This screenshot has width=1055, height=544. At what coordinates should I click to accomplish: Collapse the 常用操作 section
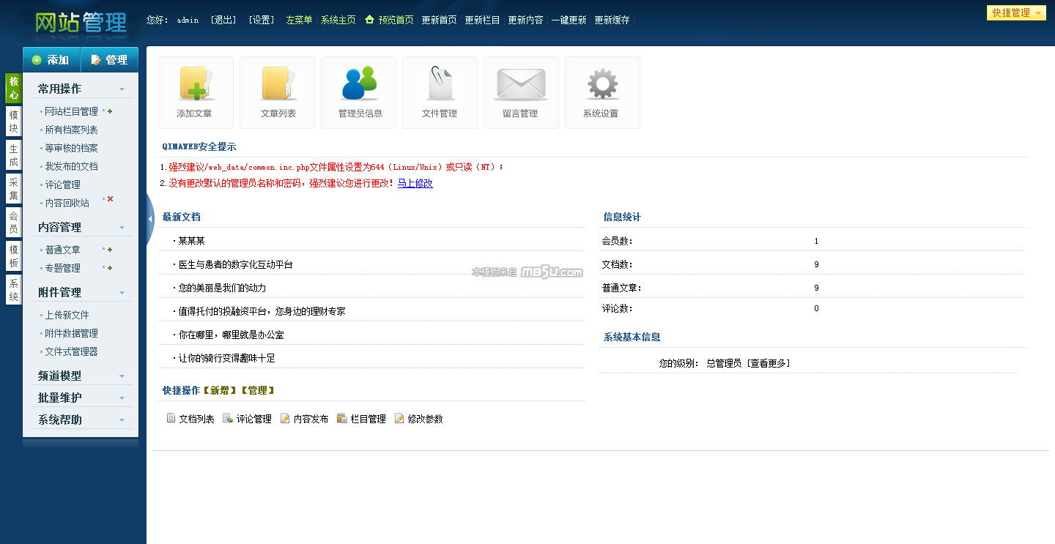click(122, 89)
